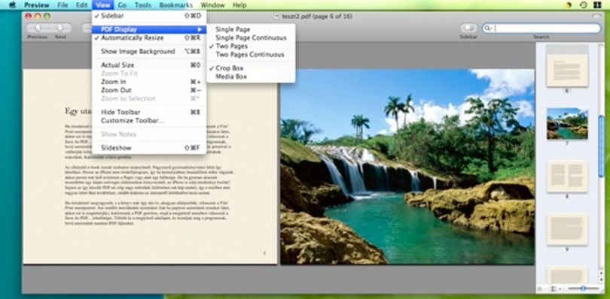610x299 pixels.
Task: Go to the Next page arrow
Action: click(60, 28)
